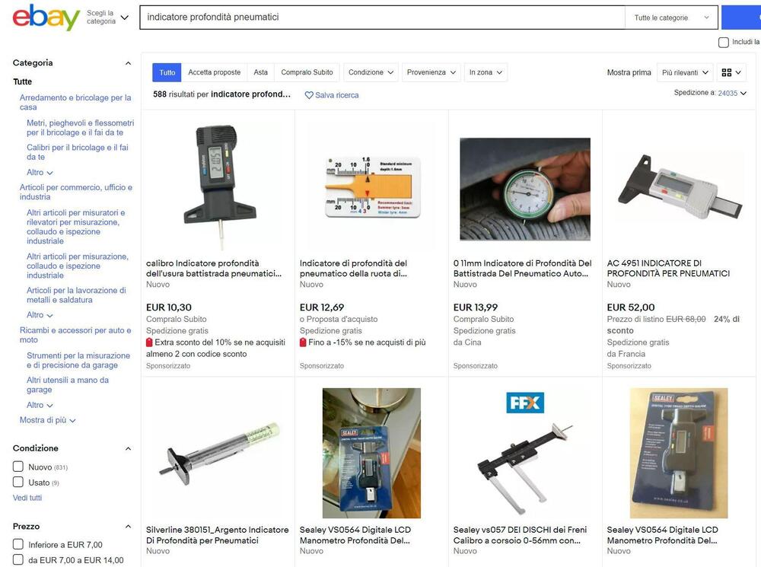Tick the Inferiore a EUR 7,00 checkbox

pyautogui.click(x=18, y=544)
